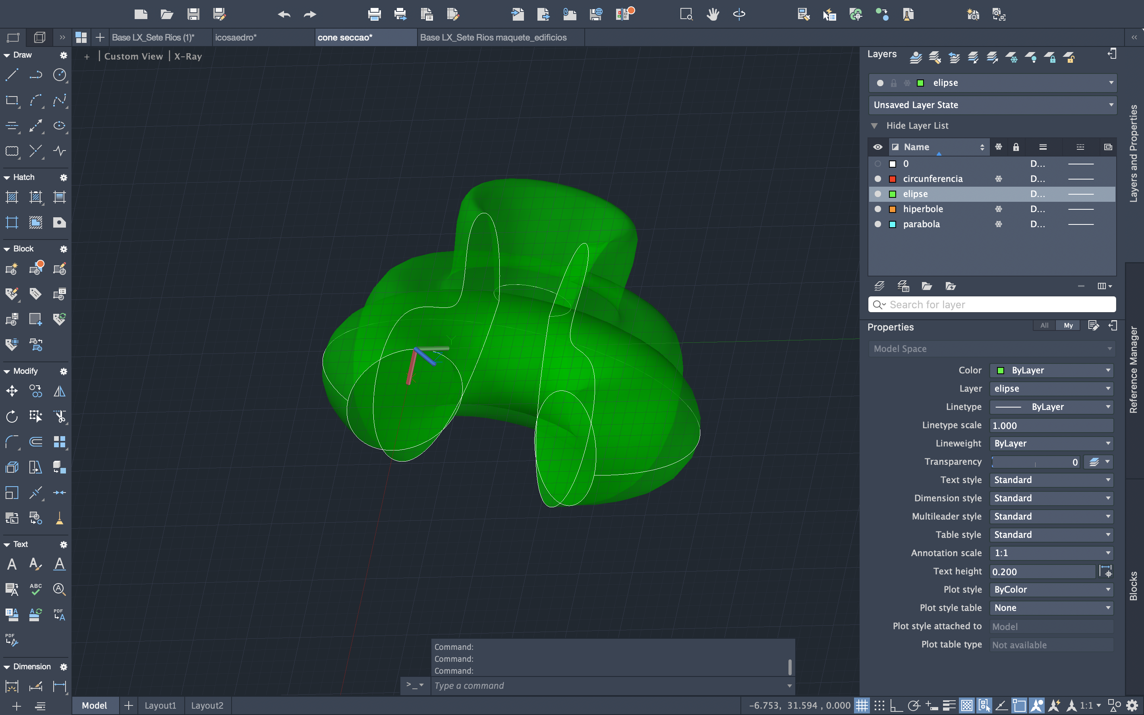Toggle grid display in status bar
The height and width of the screenshot is (715, 1144).
tap(862, 705)
